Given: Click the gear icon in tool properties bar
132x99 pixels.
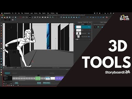Looking at the screenshot, I should 13,20.
